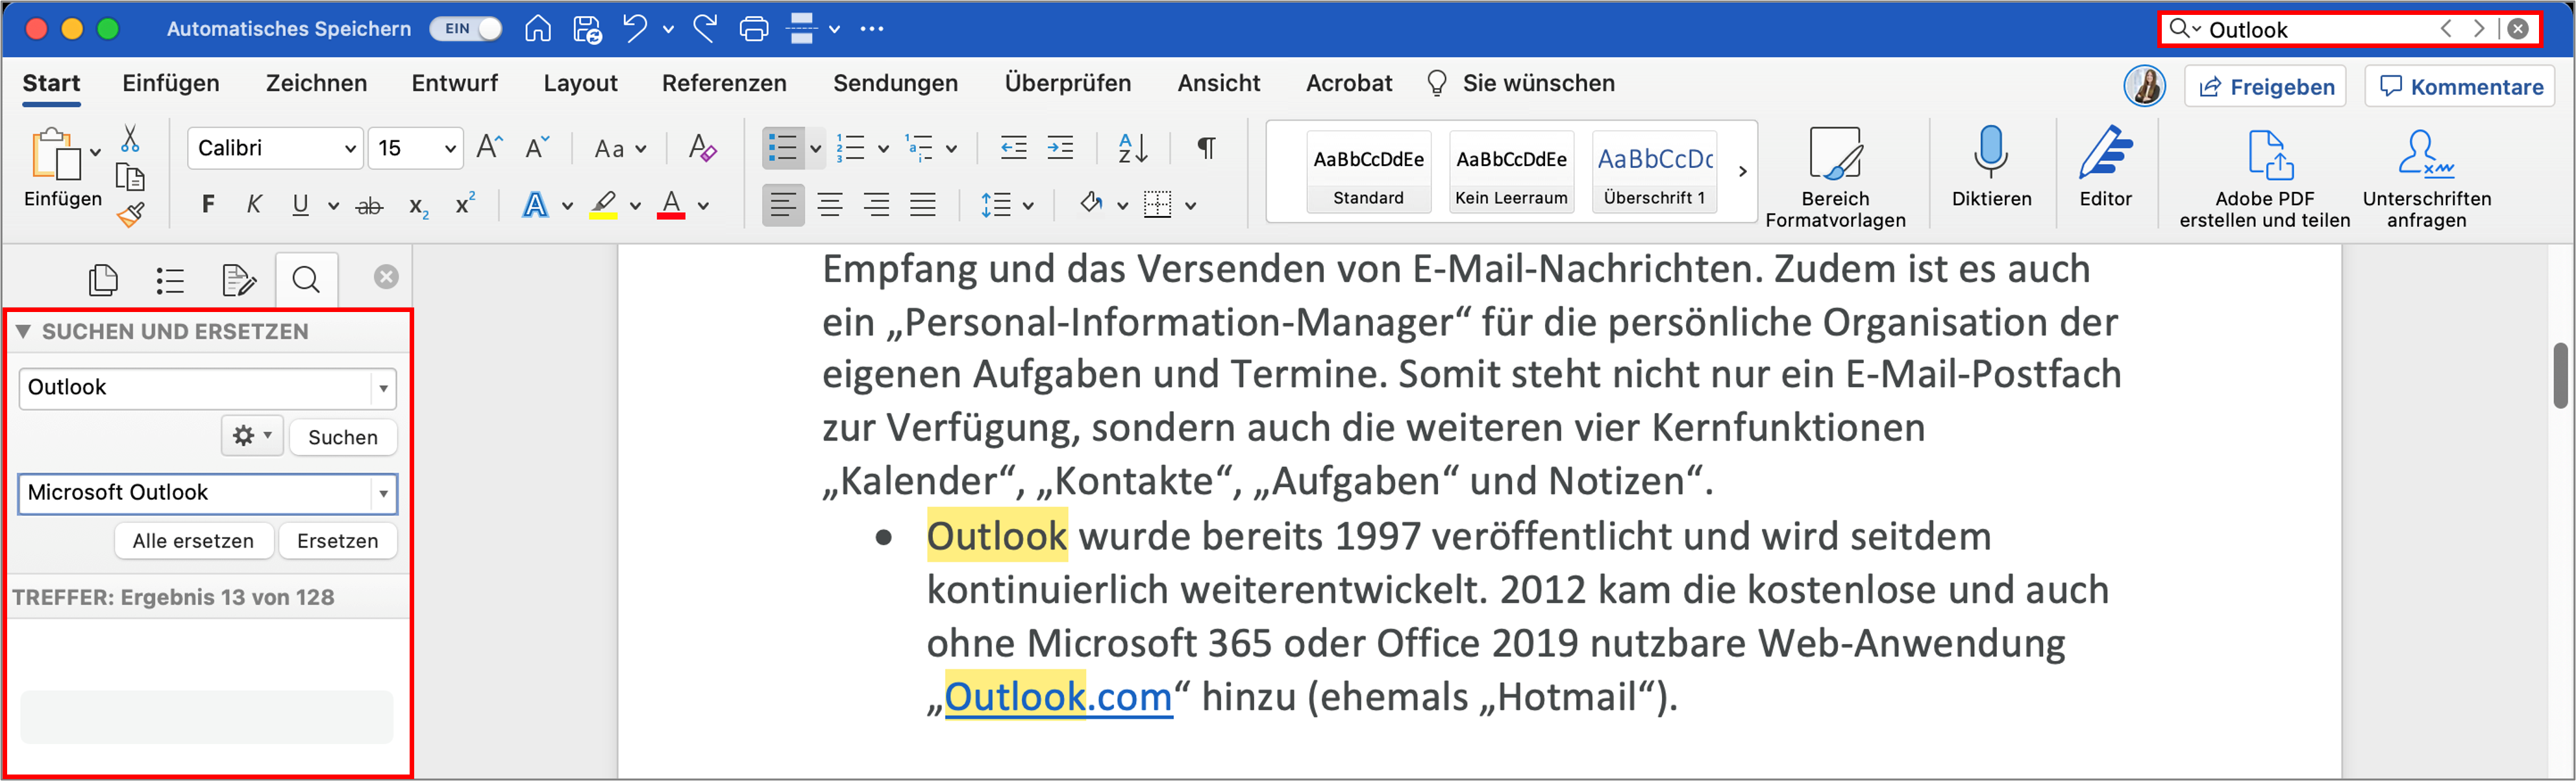Redo the last action

coord(705,28)
